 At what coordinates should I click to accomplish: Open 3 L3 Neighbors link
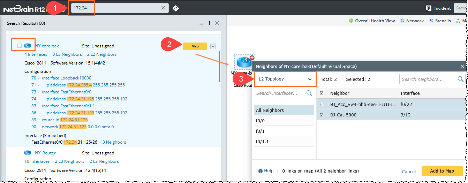click(x=67, y=54)
